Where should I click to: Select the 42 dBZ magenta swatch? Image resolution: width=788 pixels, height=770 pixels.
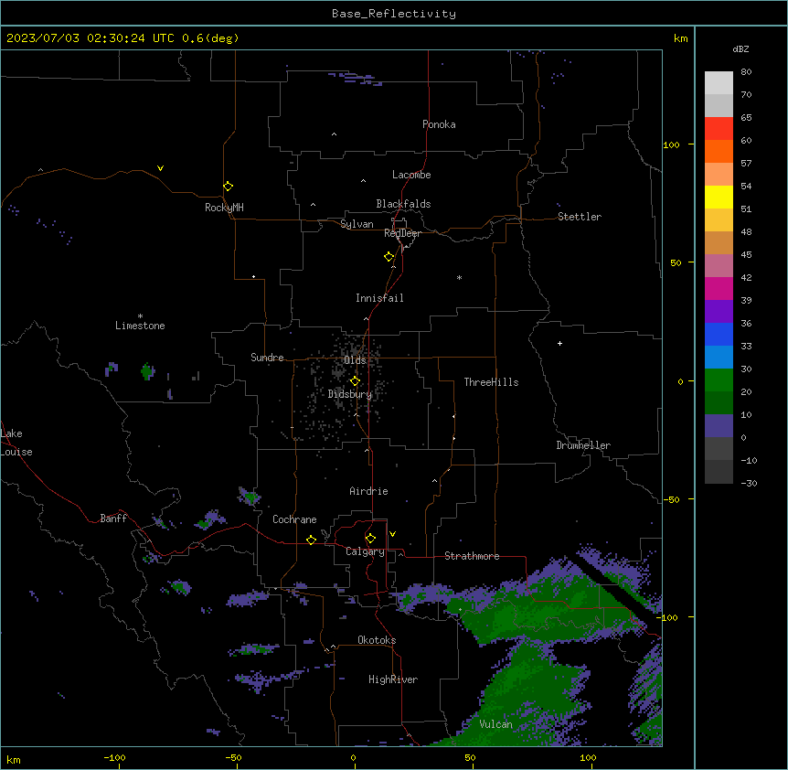(x=719, y=288)
